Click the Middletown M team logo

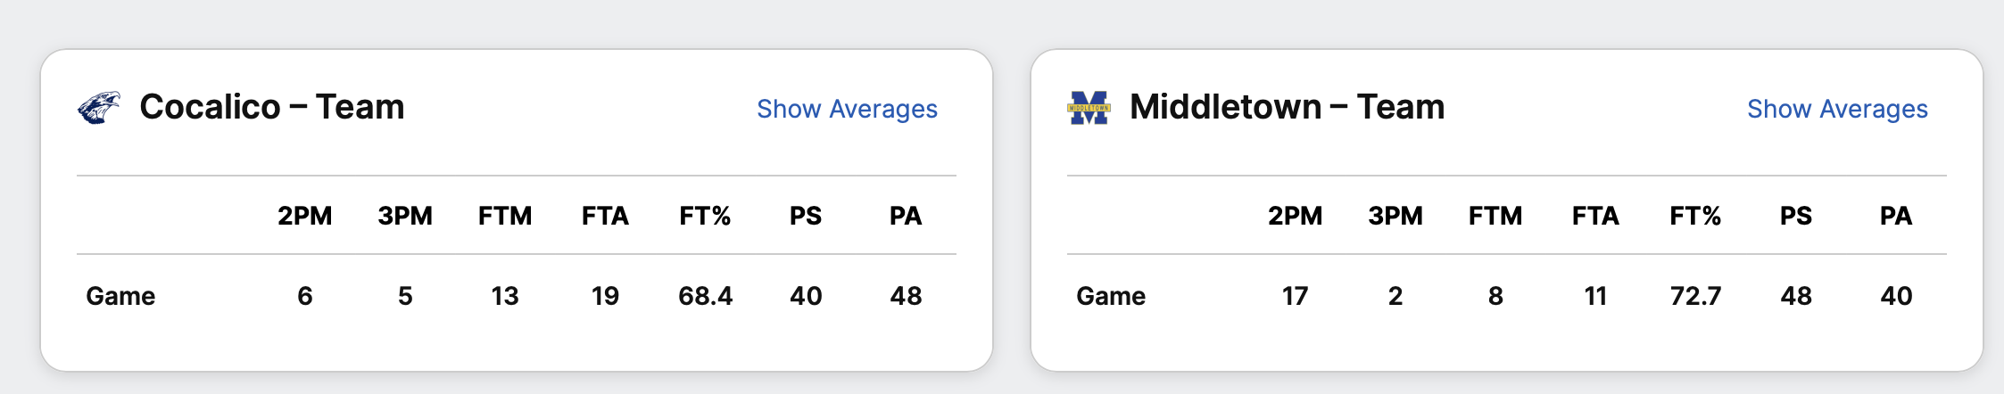1089,108
